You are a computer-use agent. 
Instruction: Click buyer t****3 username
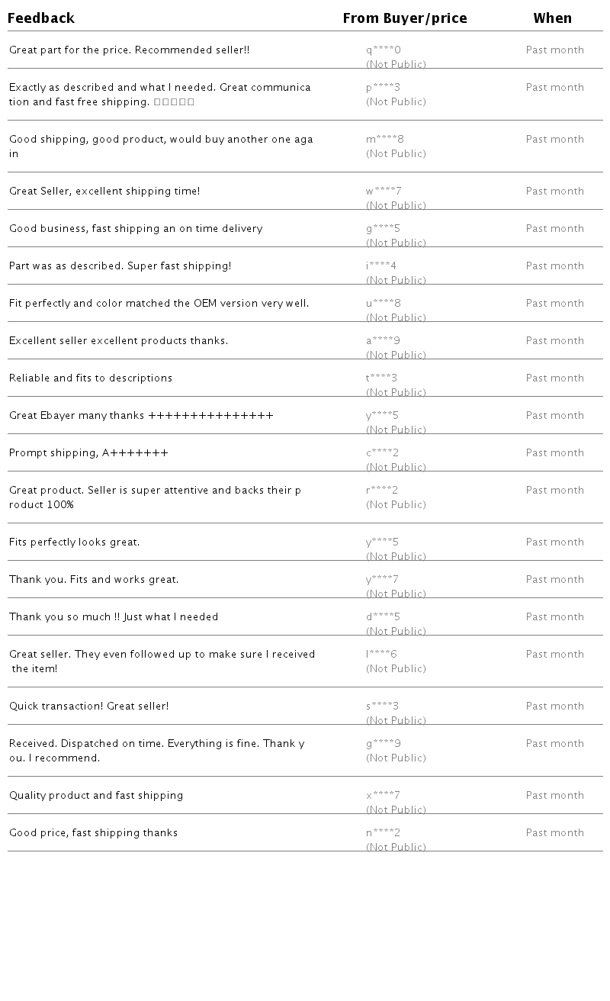(x=381, y=378)
